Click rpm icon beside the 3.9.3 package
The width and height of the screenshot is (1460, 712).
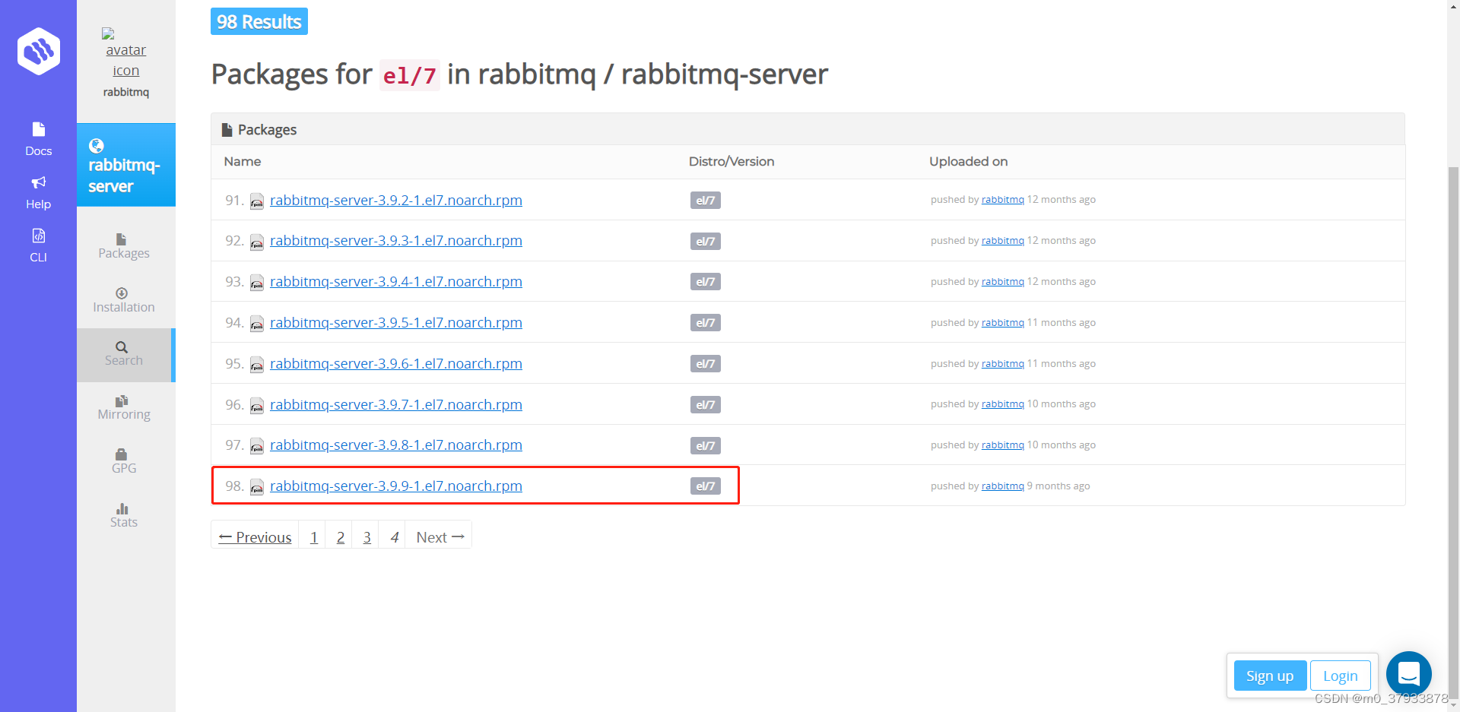pos(257,242)
